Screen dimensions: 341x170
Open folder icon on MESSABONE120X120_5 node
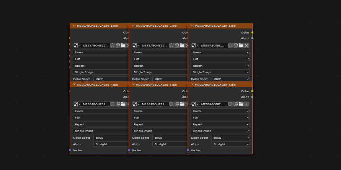pyautogui.click(x=182, y=104)
